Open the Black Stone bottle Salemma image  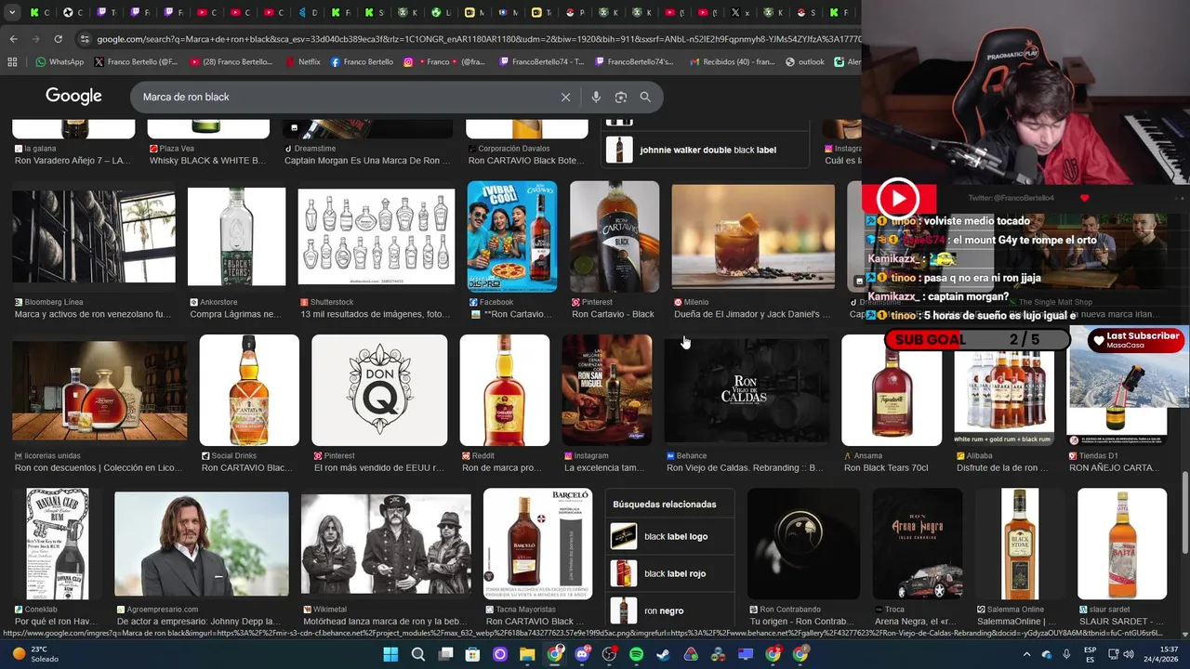pos(1020,544)
